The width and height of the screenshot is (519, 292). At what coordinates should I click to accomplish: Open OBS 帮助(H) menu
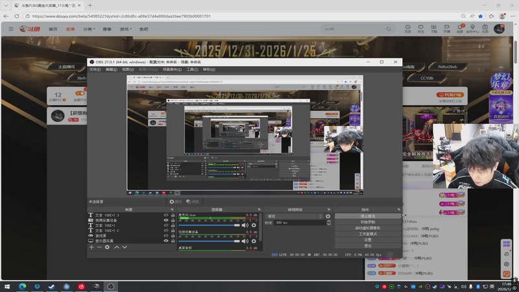coord(209,69)
